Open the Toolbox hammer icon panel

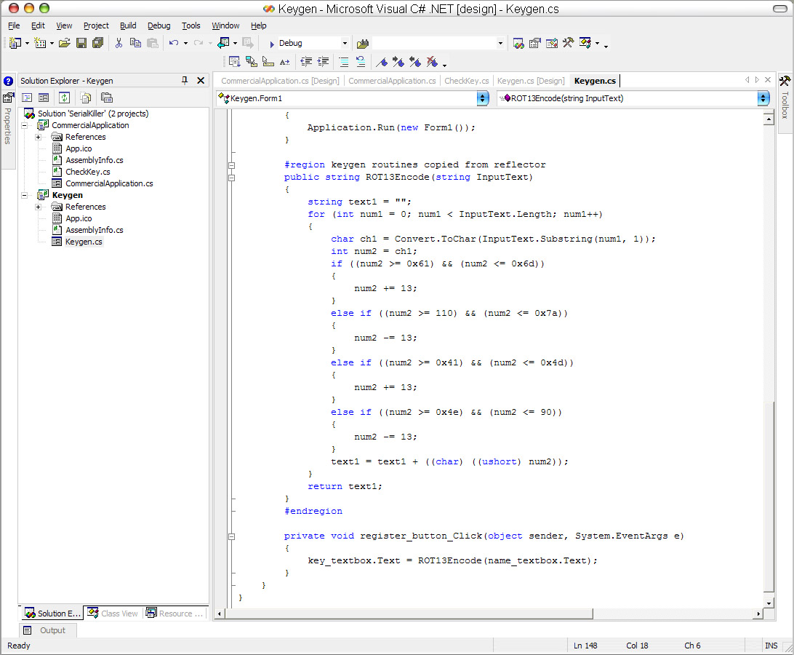pyautogui.click(x=785, y=81)
